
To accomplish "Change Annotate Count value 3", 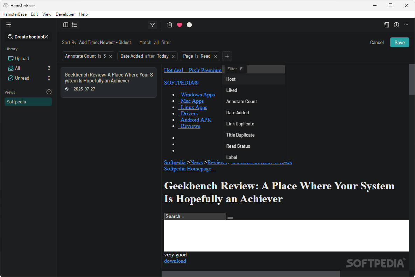I will (x=105, y=56).
